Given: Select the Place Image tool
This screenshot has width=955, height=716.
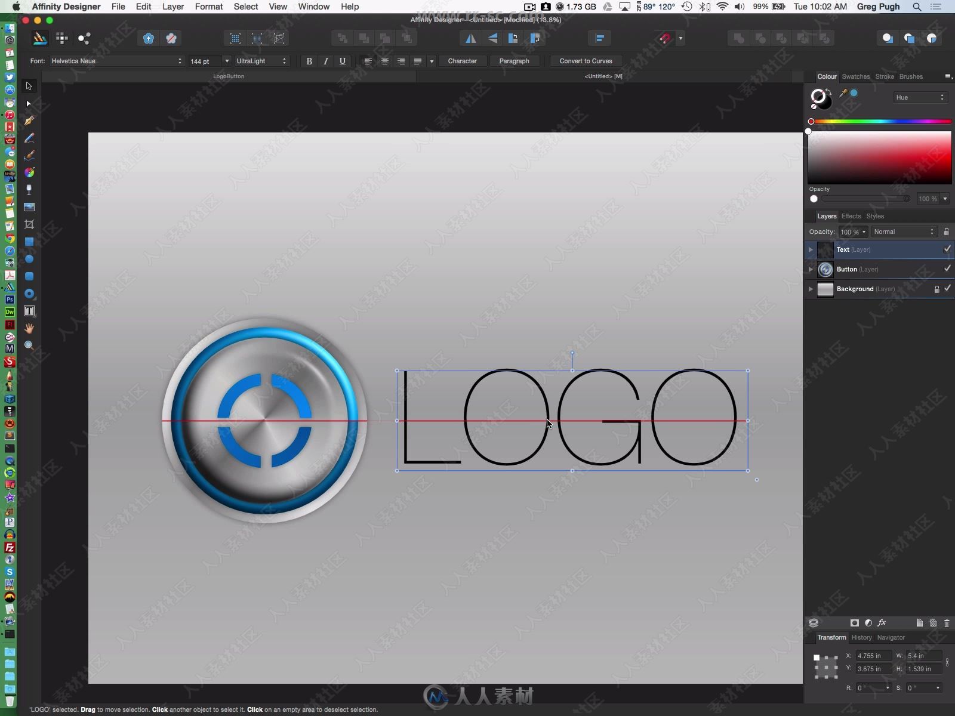Looking at the screenshot, I should tap(29, 207).
